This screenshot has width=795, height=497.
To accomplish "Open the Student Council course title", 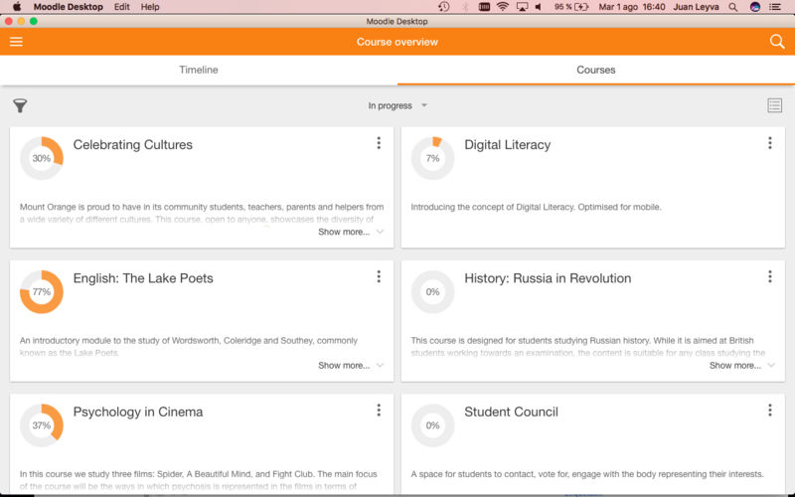I will click(511, 412).
